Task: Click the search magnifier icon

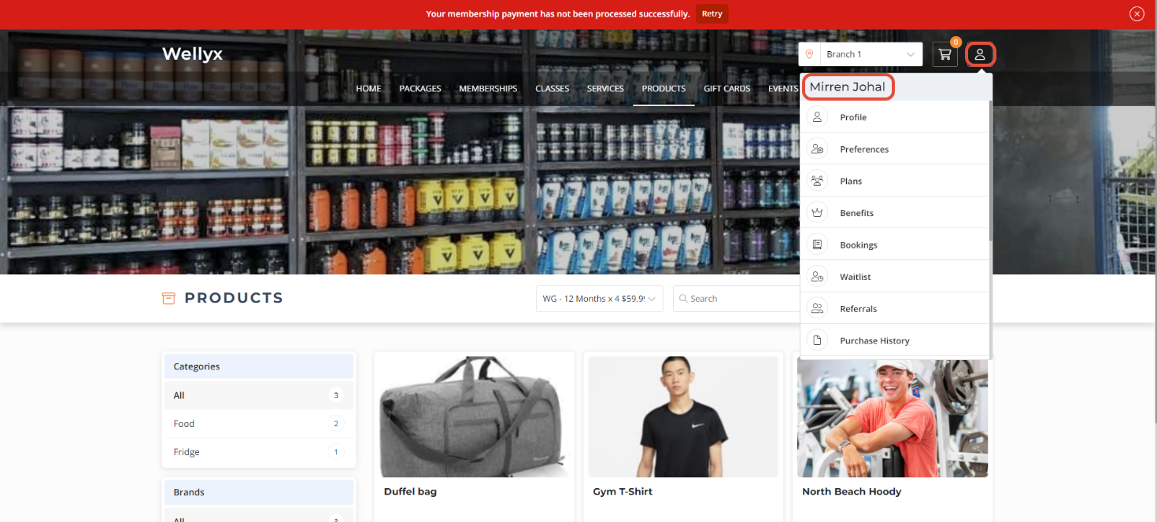Action: (x=683, y=299)
